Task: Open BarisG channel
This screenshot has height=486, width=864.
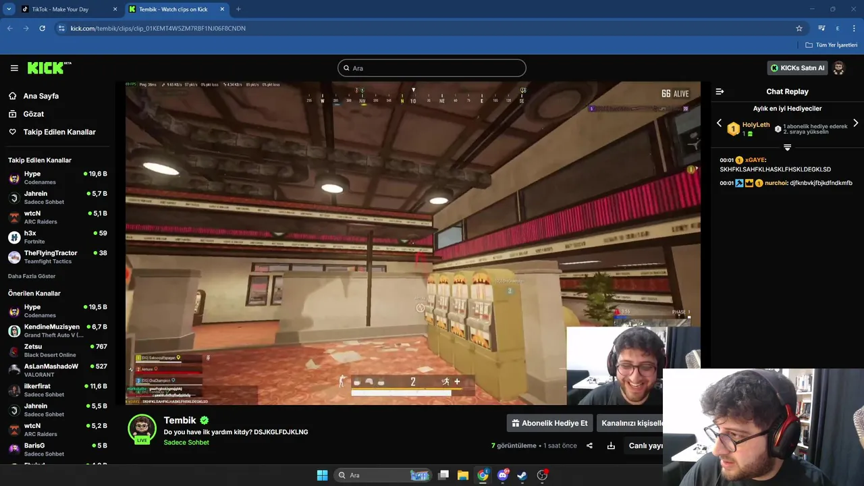Action: (57, 450)
